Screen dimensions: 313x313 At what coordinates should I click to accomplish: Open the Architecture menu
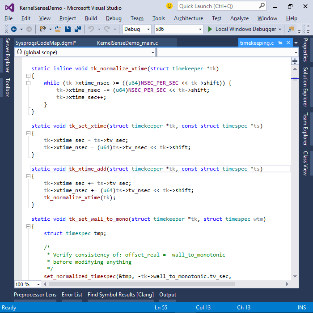(188, 18)
